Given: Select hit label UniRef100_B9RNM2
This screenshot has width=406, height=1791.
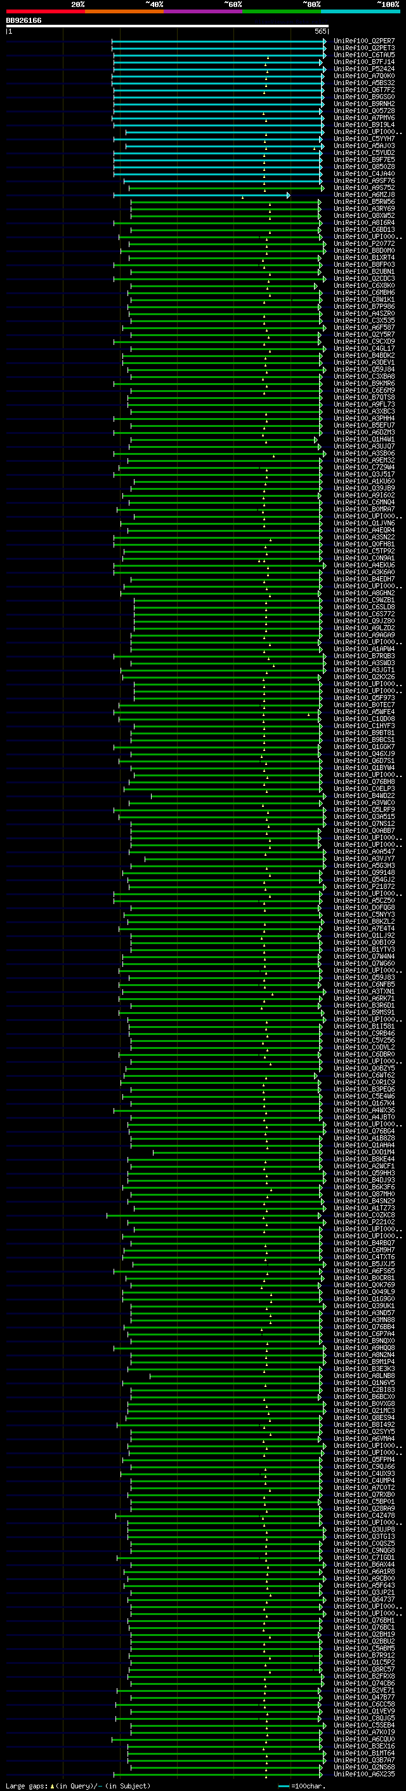Looking at the screenshot, I should coord(364,104).
